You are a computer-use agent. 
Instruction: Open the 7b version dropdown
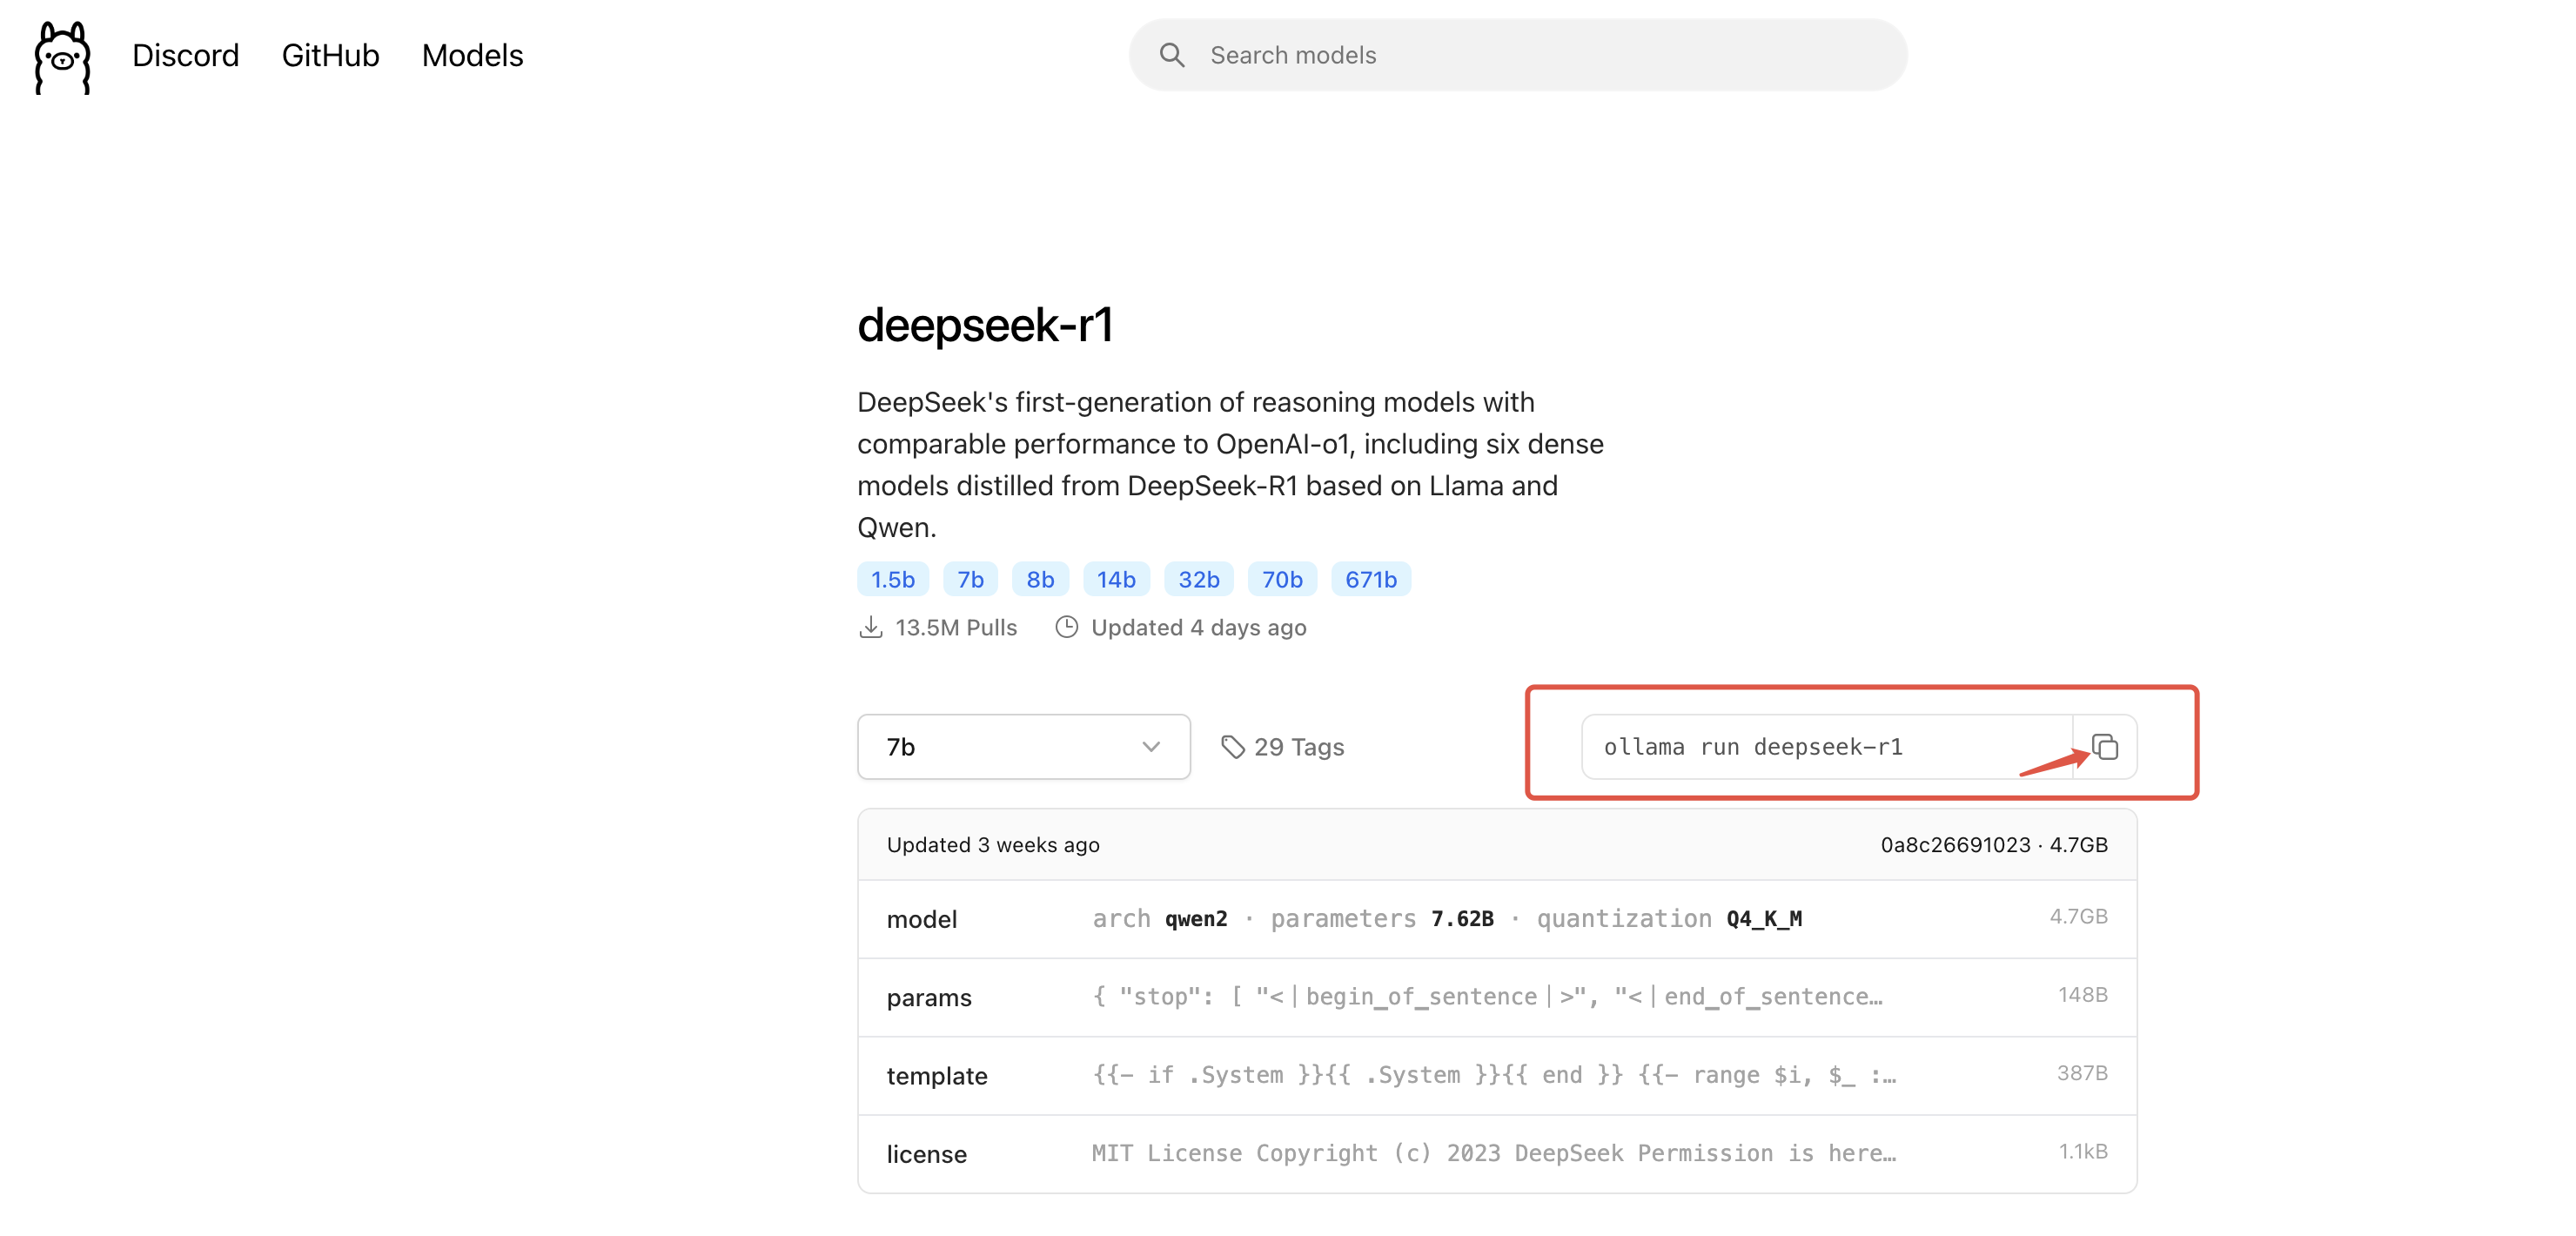[x=1023, y=746]
